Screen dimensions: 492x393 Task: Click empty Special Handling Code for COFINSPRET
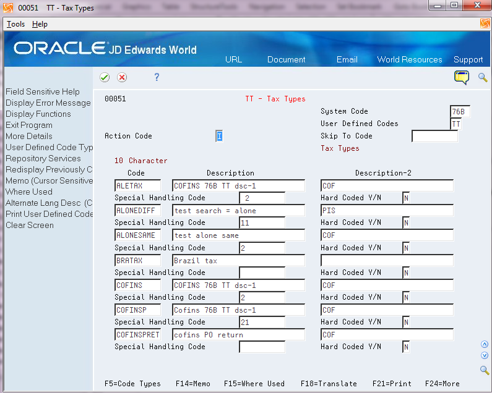click(x=262, y=347)
